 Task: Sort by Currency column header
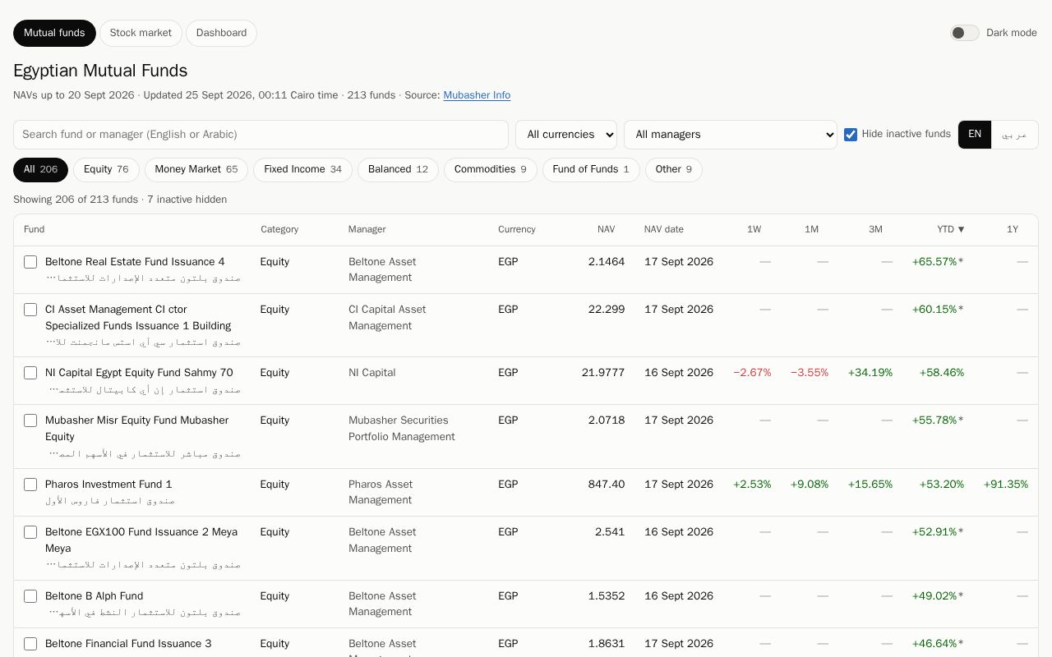(x=516, y=229)
